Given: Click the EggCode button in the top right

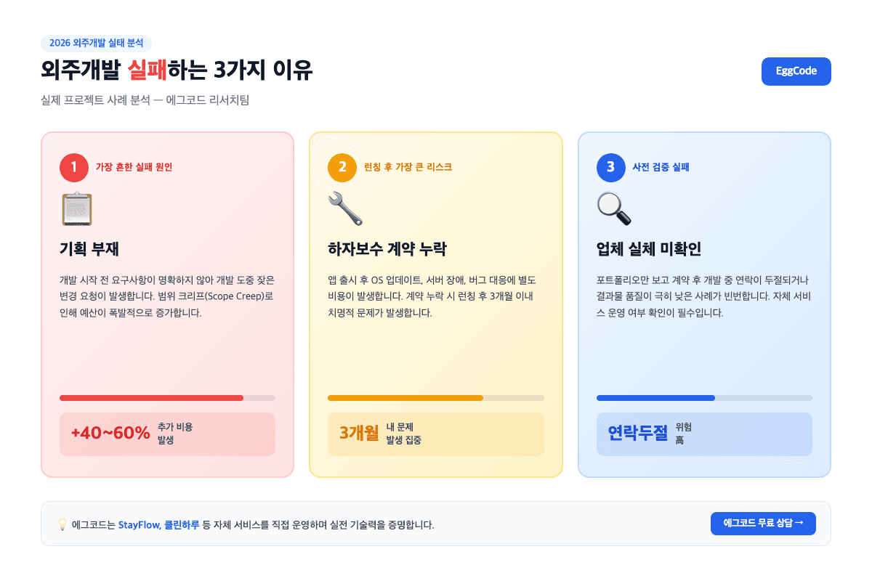Looking at the screenshot, I should point(796,71).
